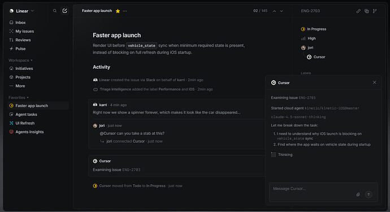Open the Linear workspace dropdown
This screenshot has width=390, height=212.
[21, 11]
